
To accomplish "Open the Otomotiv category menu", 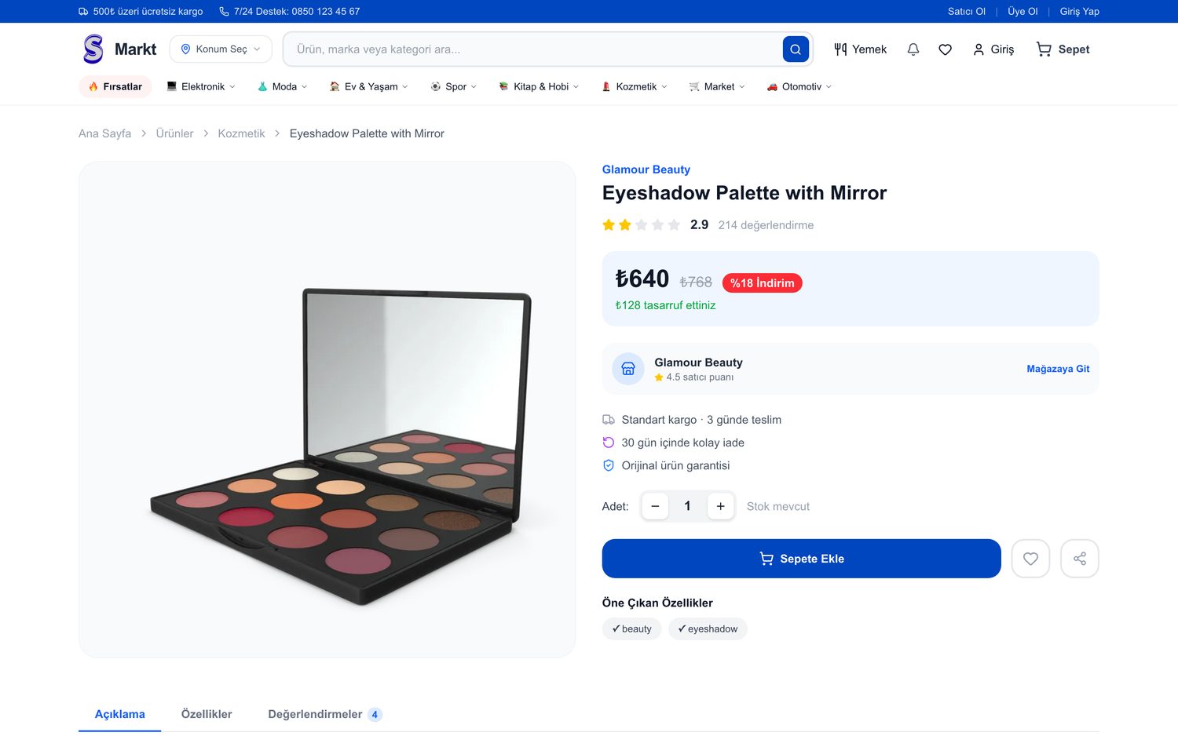I will [x=799, y=86].
